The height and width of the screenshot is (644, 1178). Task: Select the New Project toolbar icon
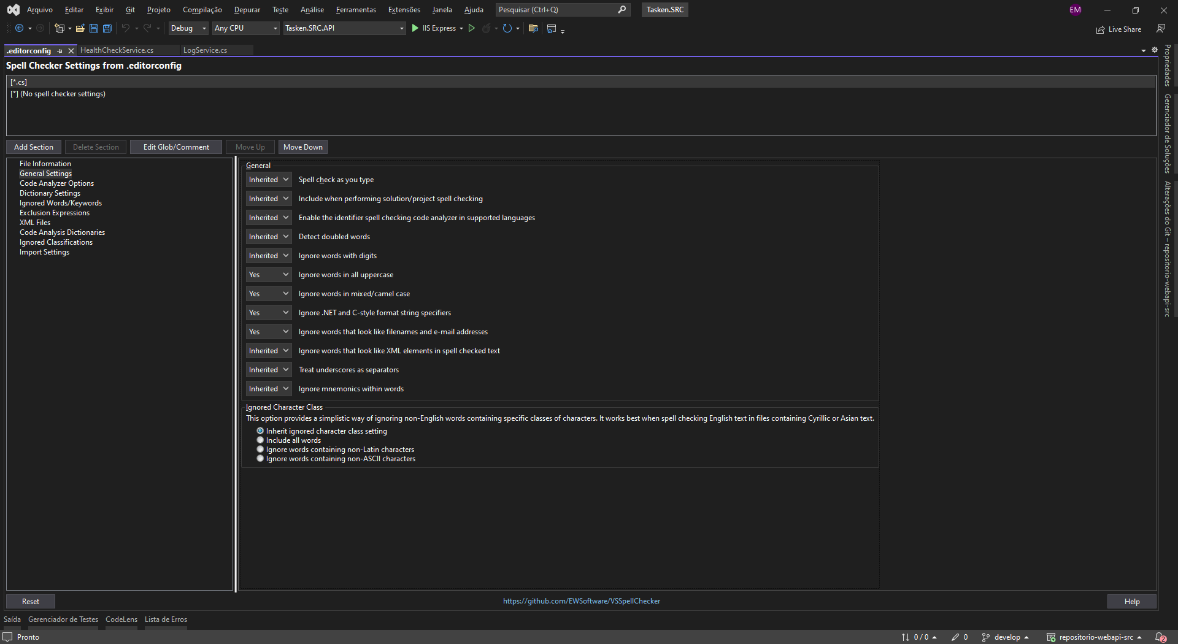[x=59, y=28]
